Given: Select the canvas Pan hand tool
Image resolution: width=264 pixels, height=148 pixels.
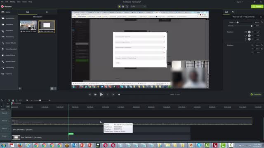Looking at the screenshot, I should (123, 7).
